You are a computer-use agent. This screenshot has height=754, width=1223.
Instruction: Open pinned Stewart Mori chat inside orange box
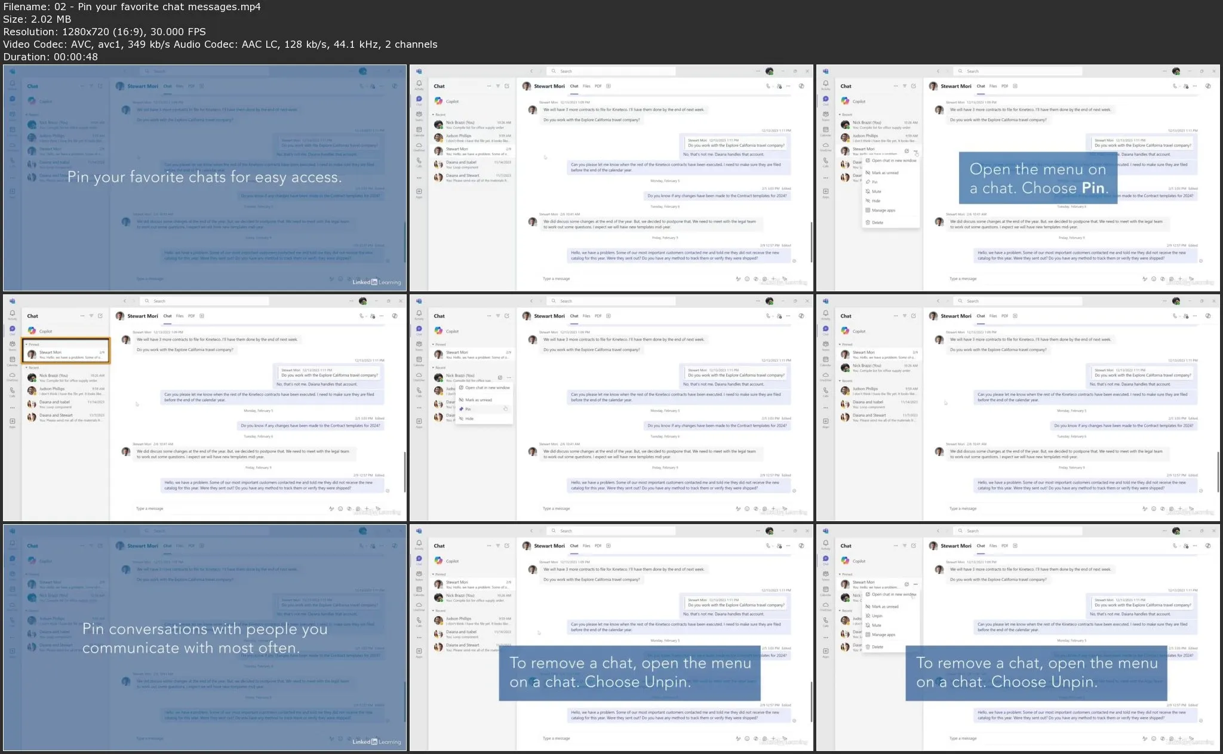(x=66, y=355)
